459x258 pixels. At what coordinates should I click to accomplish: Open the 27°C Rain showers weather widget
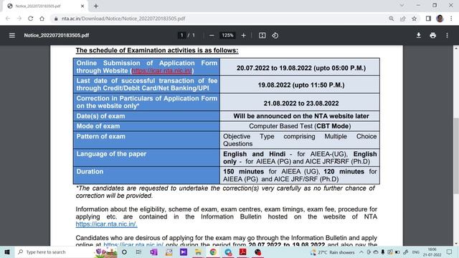point(333,252)
